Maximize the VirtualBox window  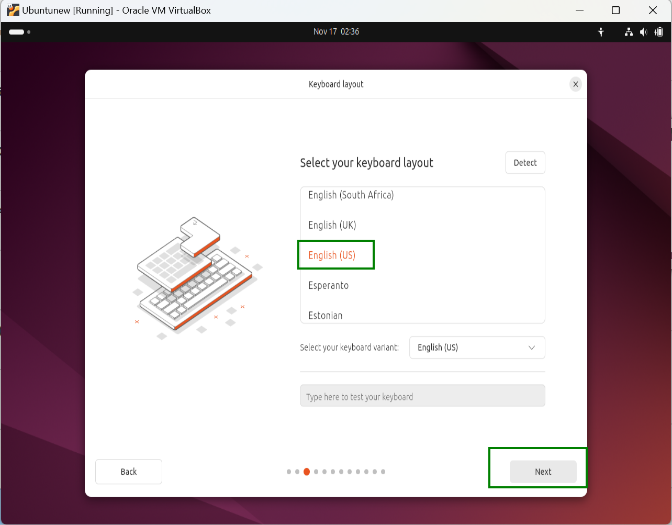(616, 10)
